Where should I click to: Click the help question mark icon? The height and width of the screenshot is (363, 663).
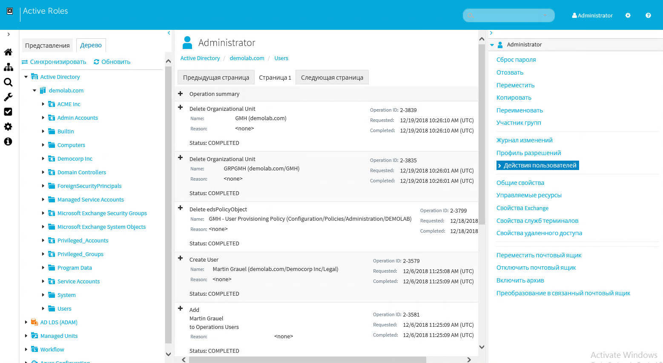(x=648, y=15)
